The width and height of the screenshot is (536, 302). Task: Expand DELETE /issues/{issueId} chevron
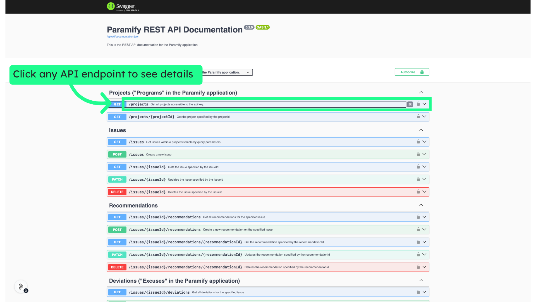424,192
